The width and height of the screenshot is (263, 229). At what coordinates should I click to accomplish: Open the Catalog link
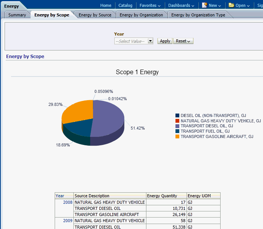point(125,5)
